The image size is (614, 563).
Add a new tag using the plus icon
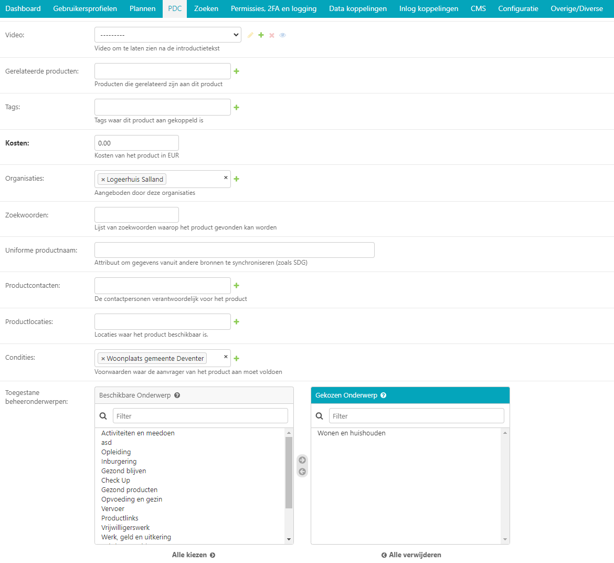click(236, 108)
